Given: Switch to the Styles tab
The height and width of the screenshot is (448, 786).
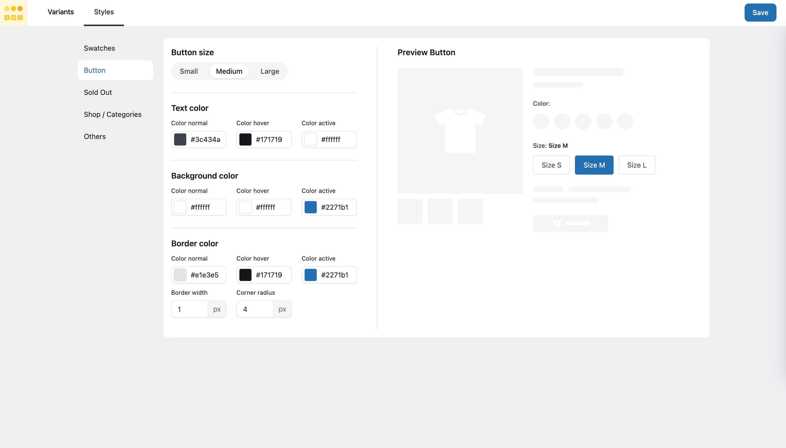Looking at the screenshot, I should coord(103,12).
